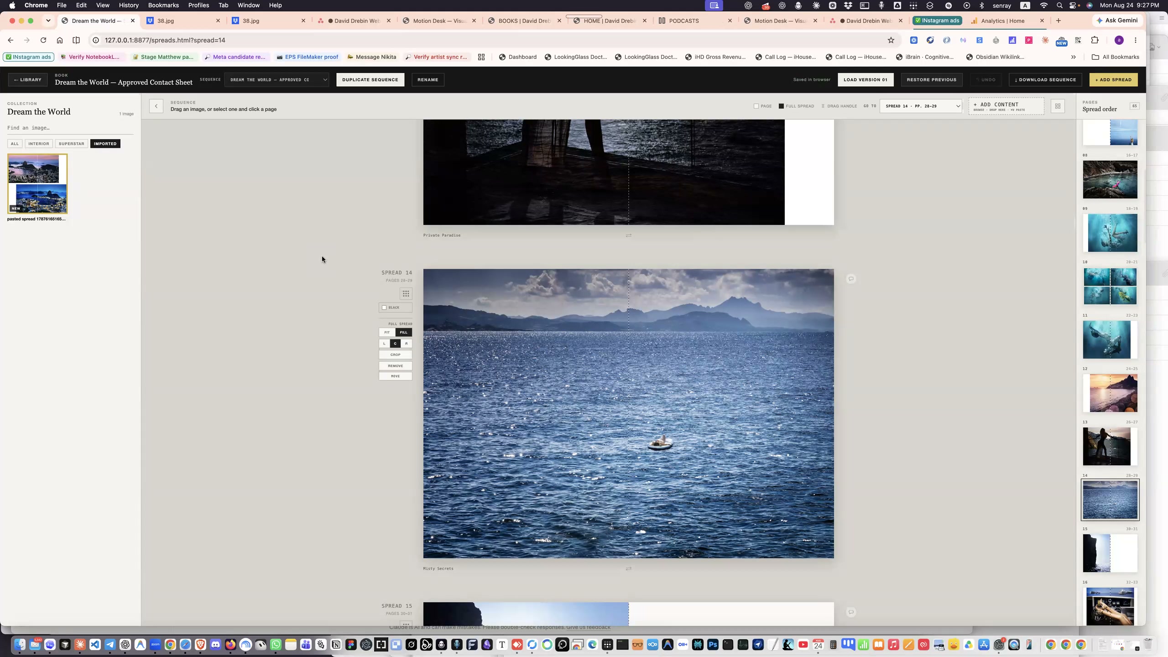Open the Sequence dropdown in header
1168x657 pixels.
[x=276, y=80]
